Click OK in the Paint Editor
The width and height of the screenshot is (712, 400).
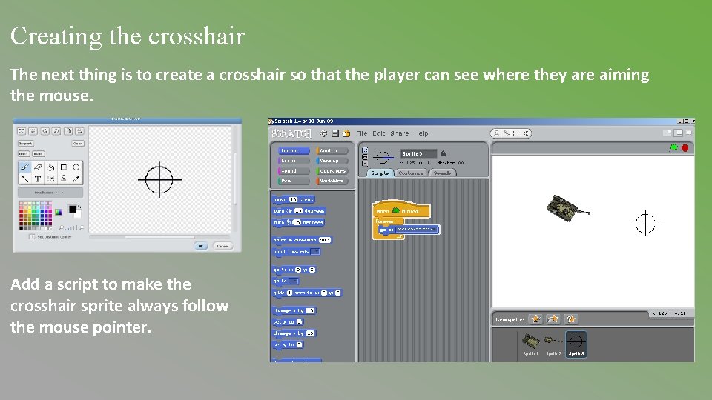pyautogui.click(x=201, y=246)
